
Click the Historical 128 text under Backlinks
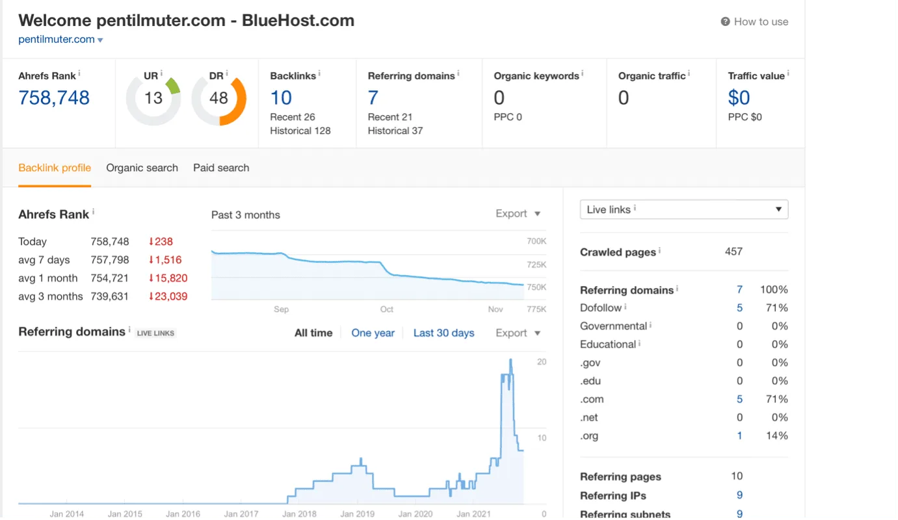pos(300,131)
